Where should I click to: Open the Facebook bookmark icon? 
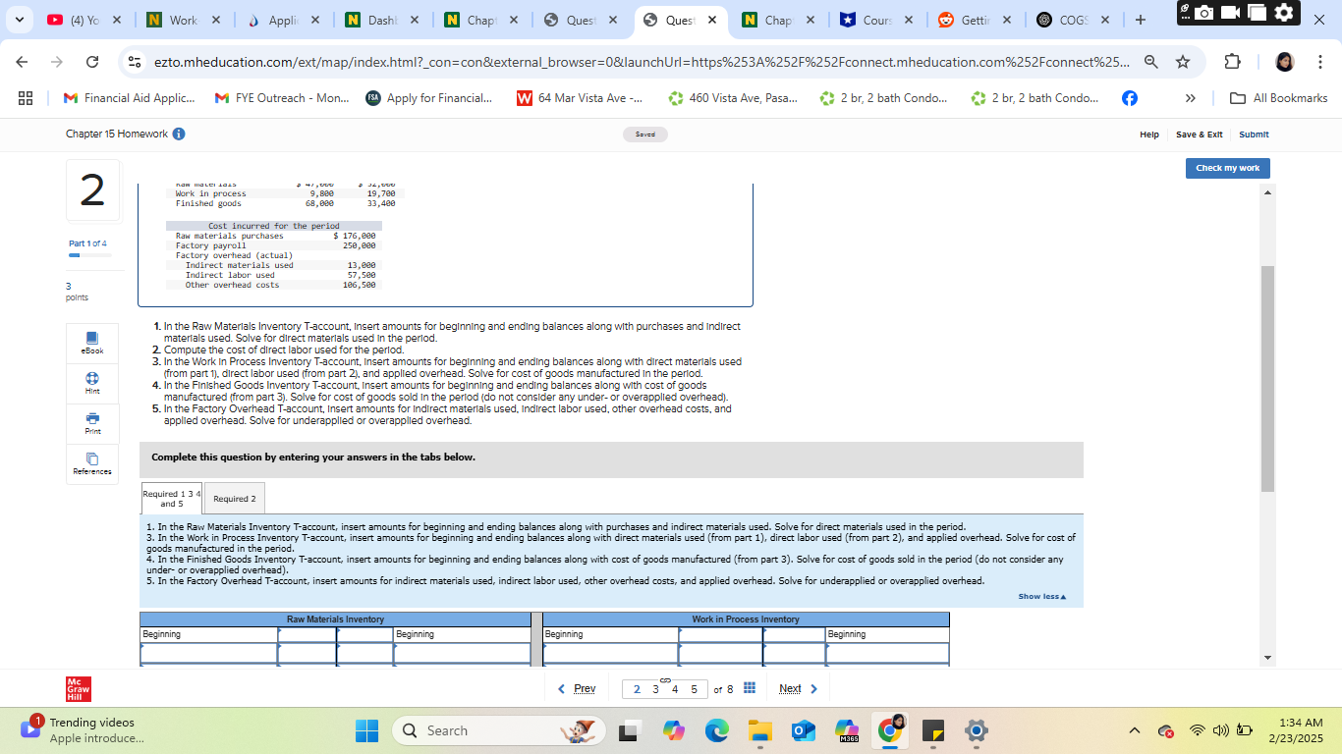[x=1130, y=98]
